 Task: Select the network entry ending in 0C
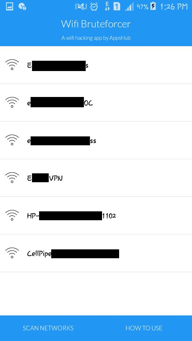[96, 102]
